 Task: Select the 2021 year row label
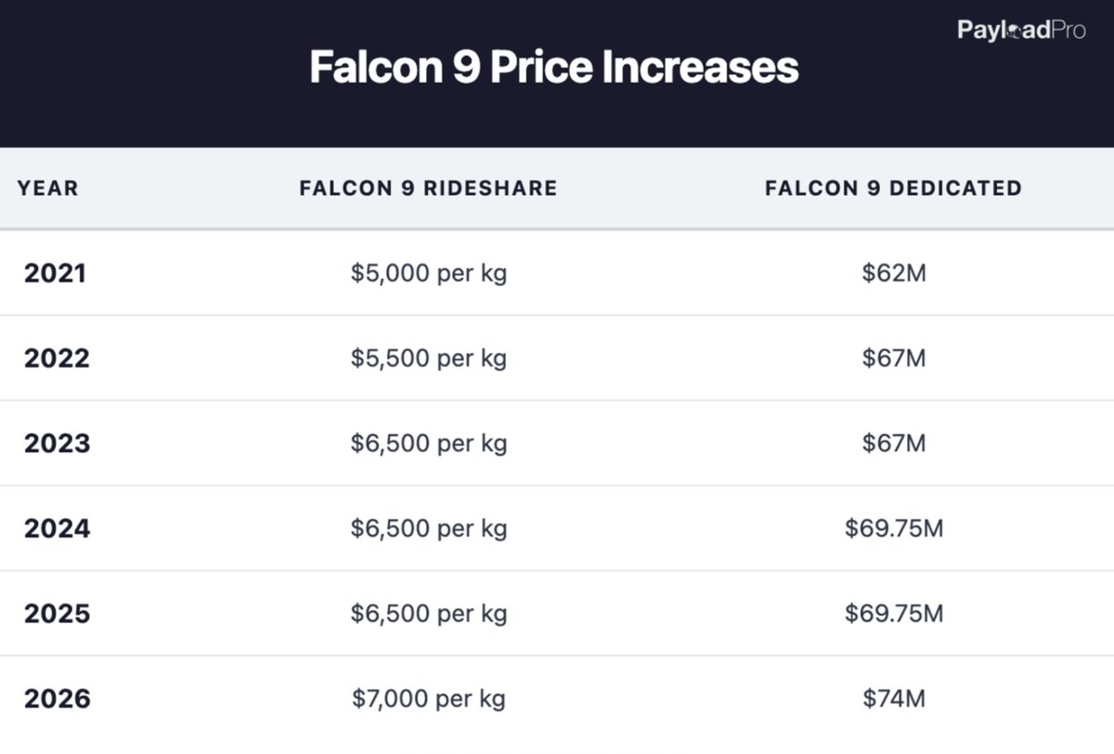[55, 273]
